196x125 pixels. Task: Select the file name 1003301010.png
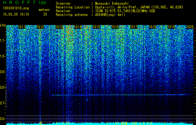click(16, 8)
